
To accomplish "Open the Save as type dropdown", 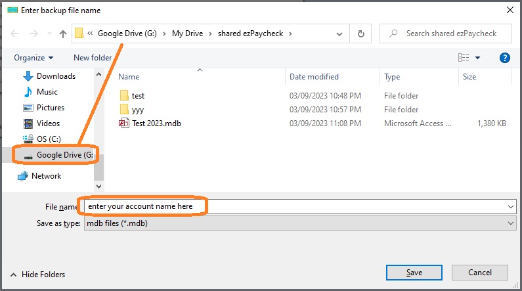I will coord(299,223).
